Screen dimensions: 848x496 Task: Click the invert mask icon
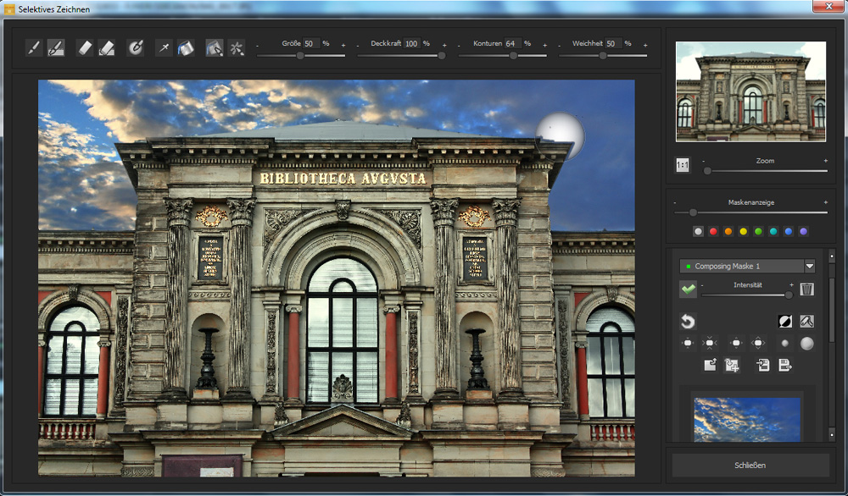[x=784, y=322]
